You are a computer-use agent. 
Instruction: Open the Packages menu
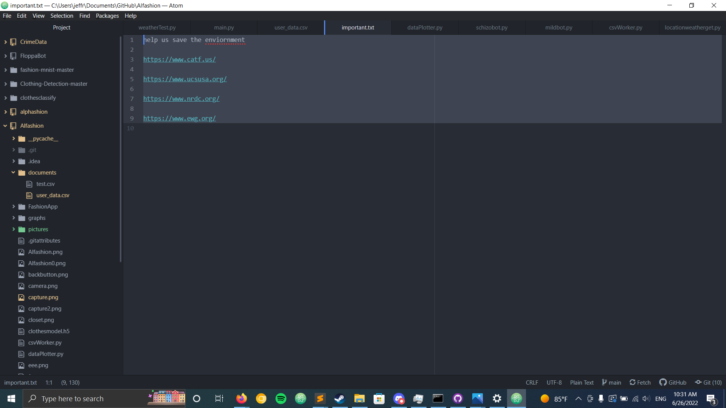click(x=107, y=16)
